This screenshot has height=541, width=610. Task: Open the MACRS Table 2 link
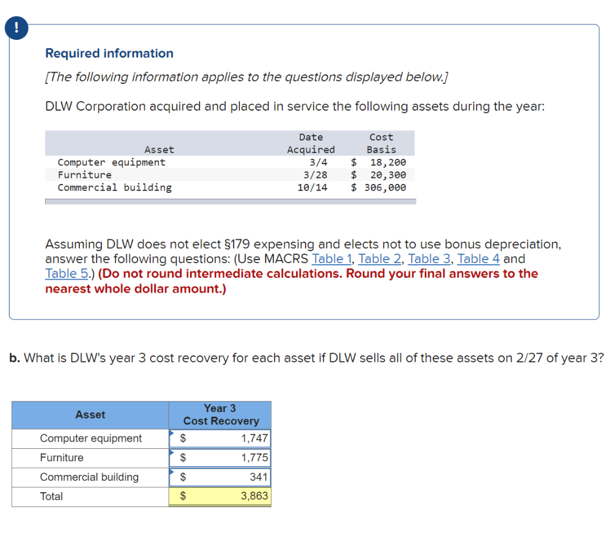click(x=379, y=259)
